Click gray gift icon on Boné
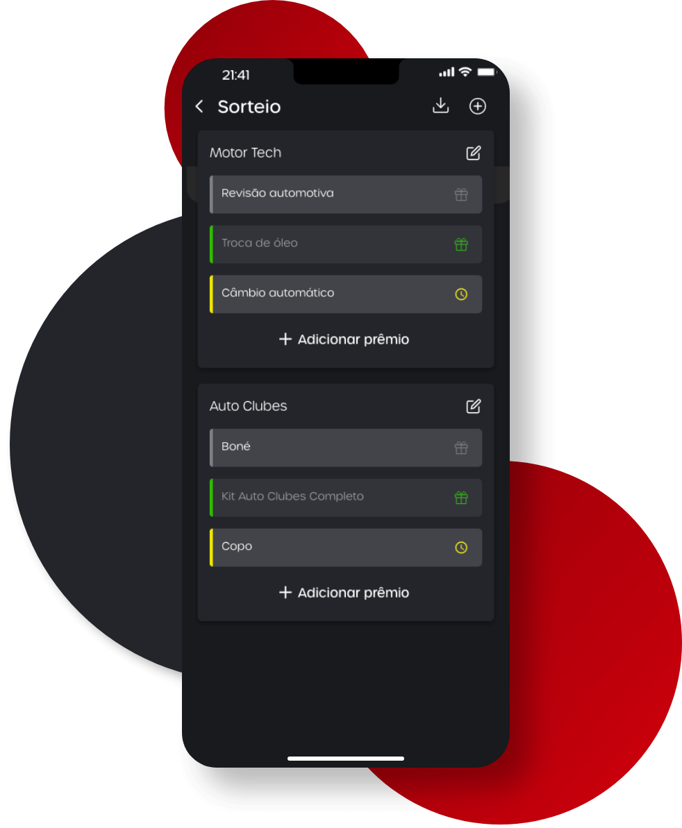 point(461,448)
